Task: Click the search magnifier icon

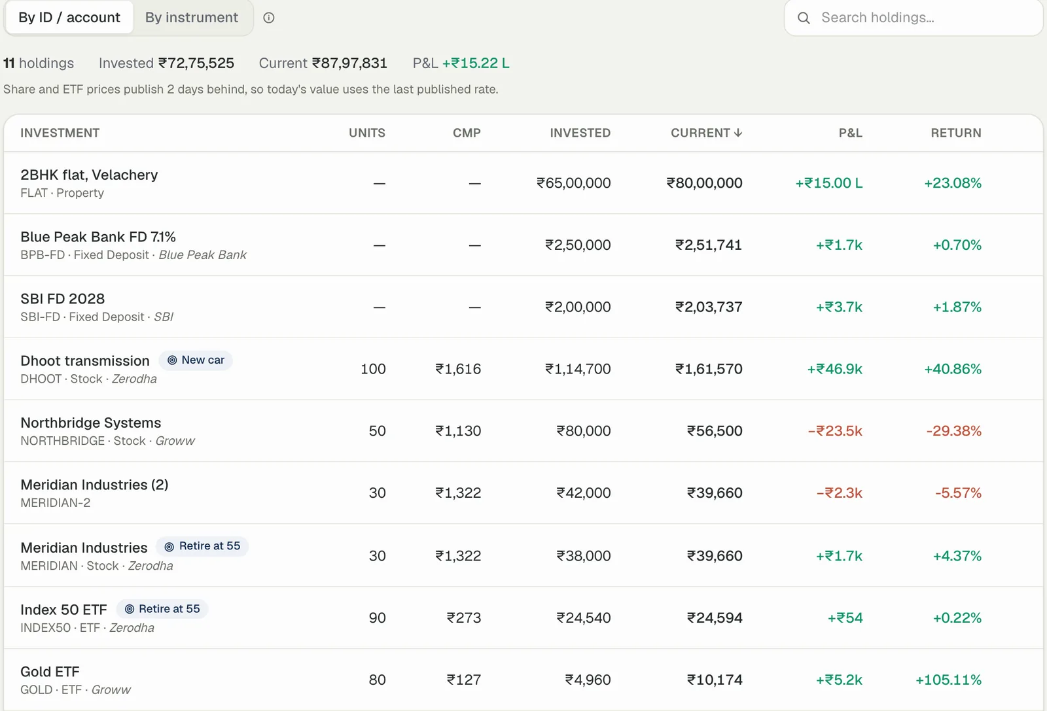Action: click(804, 18)
